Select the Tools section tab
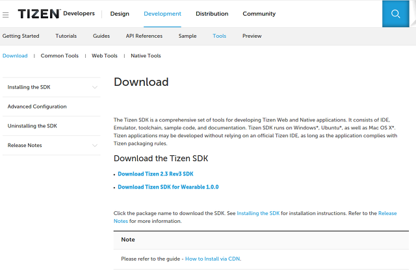416x271 pixels. (220, 36)
